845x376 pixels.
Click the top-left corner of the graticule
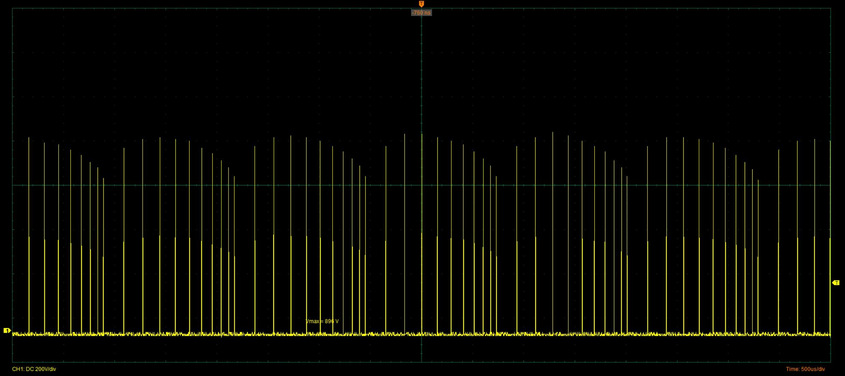tap(13, 9)
